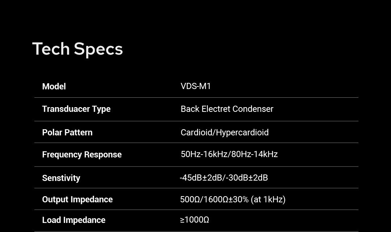The image size is (391, 232).
Task: Select the Polar Pattern label
Action: click(x=67, y=132)
